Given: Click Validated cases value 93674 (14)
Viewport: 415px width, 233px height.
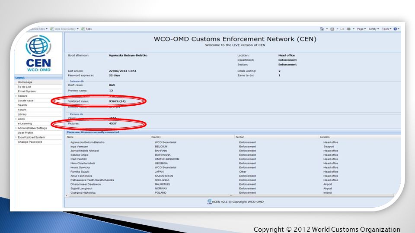Looking at the screenshot, I should [x=117, y=101].
